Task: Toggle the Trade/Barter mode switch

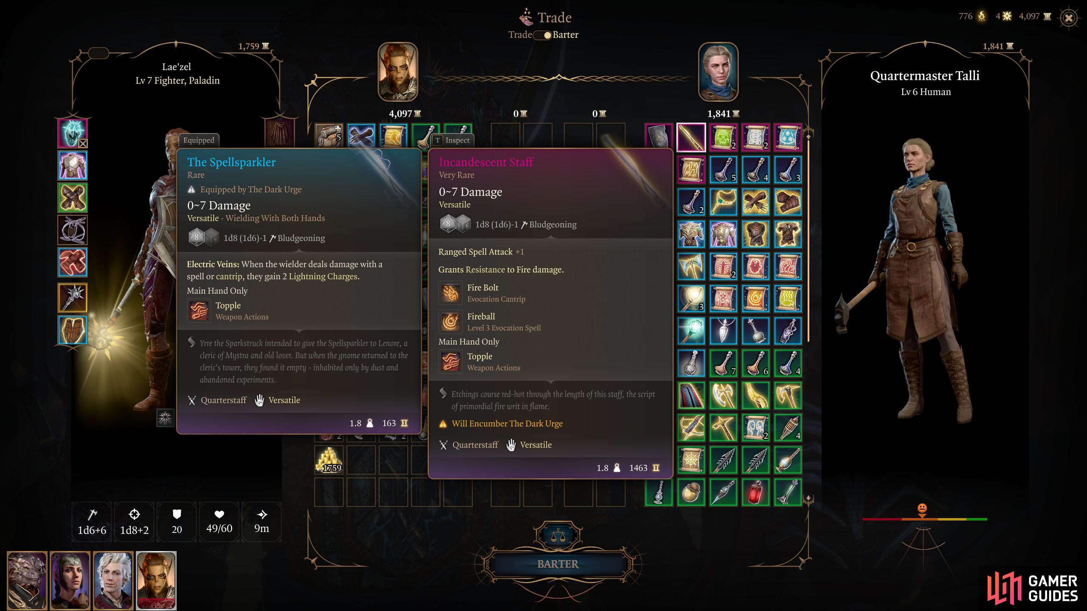Action: coord(542,35)
